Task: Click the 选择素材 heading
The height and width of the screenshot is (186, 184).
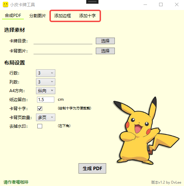Action: coord(15,30)
